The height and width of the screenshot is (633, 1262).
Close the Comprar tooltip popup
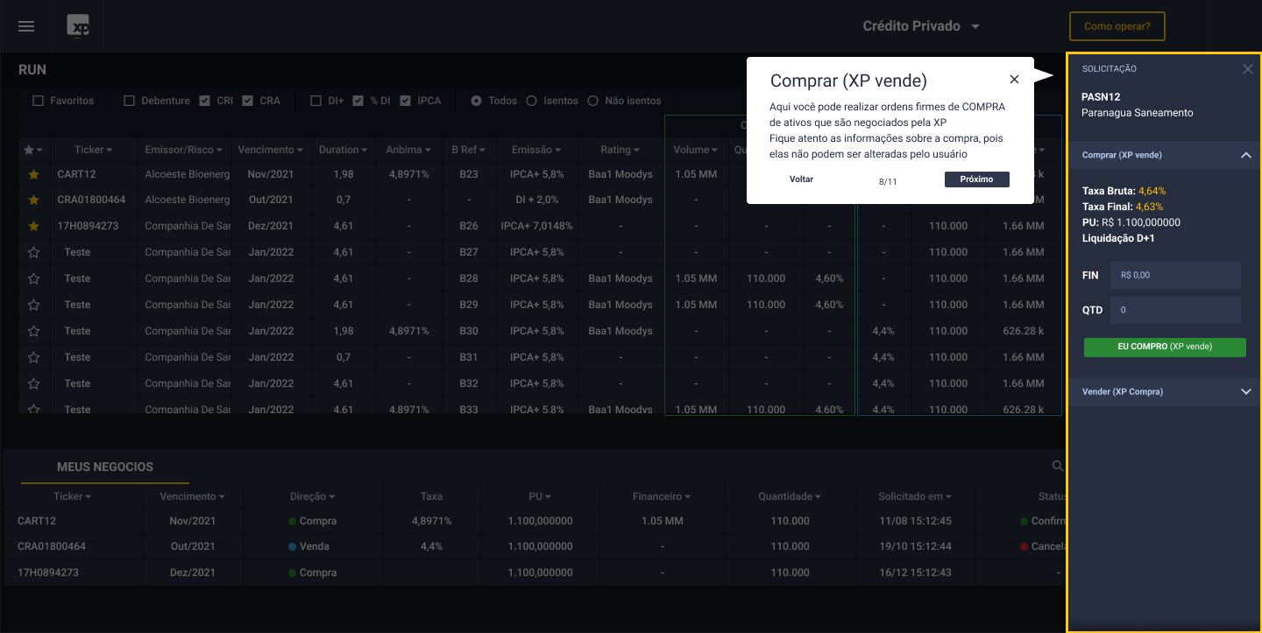[x=1014, y=80]
